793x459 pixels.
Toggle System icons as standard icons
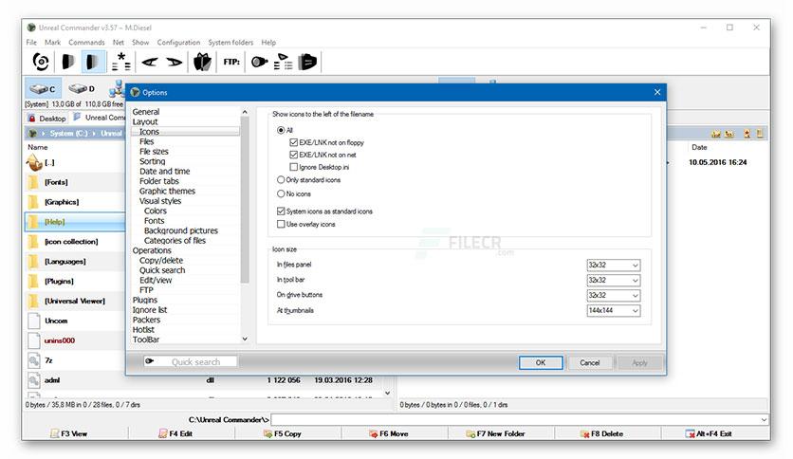tap(281, 211)
